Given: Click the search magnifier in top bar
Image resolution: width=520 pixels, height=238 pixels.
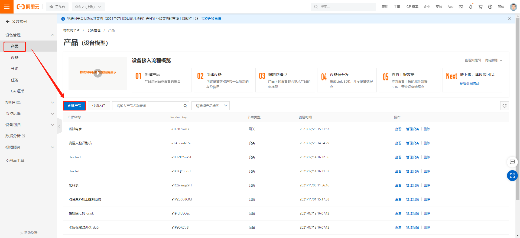Looking at the screenshot, I should point(316,7).
